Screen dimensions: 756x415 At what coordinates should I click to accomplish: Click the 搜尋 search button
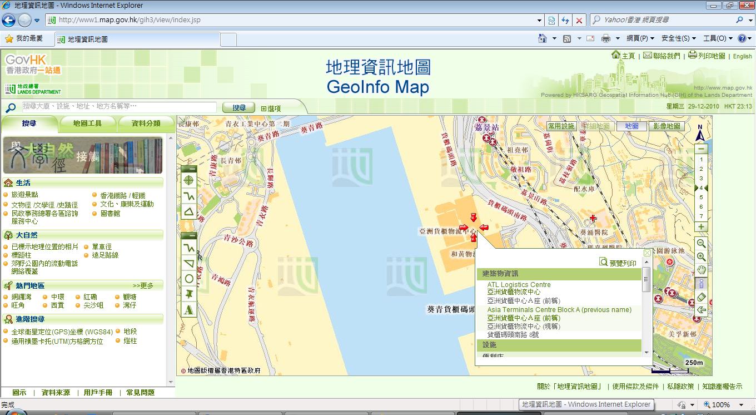239,108
